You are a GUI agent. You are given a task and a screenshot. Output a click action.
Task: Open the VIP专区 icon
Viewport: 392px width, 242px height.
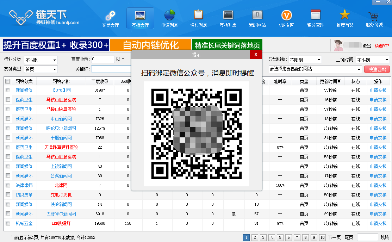click(286, 19)
